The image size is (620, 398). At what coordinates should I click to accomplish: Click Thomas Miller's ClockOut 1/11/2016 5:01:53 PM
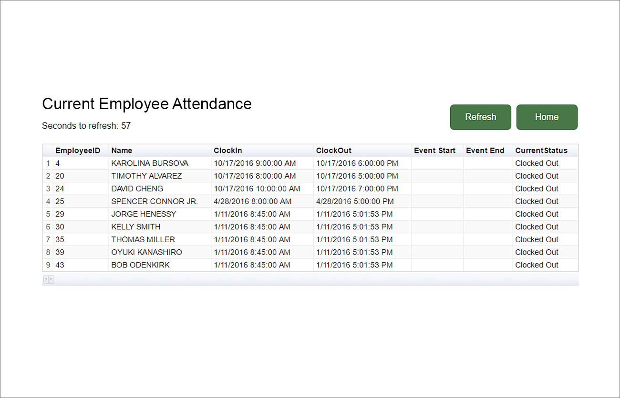(362, 240)
